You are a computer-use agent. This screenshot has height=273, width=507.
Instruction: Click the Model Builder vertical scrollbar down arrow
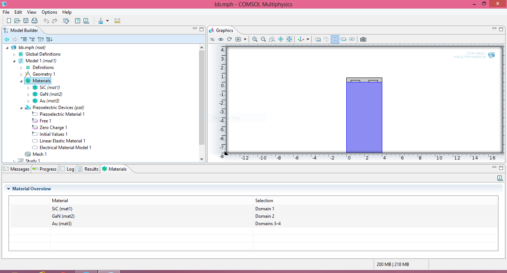point(202,159)
